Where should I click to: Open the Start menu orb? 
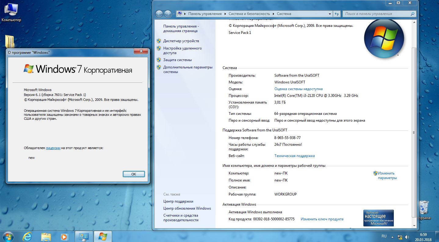[x=8, y=236]
